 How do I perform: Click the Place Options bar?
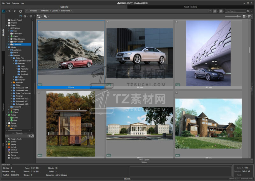144,160
